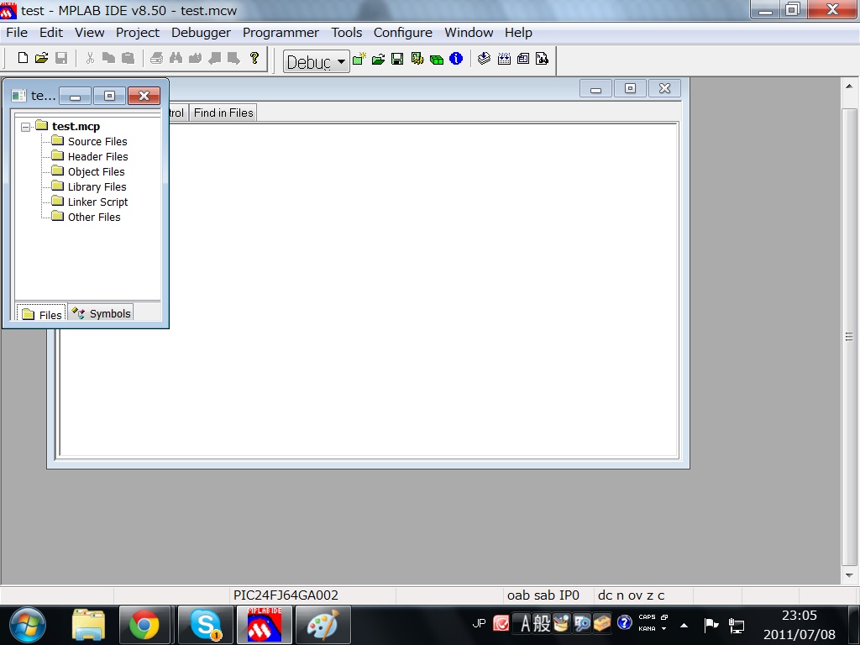
Task: Show hidden system tray icons arrow
Action: tap(684, 625)
